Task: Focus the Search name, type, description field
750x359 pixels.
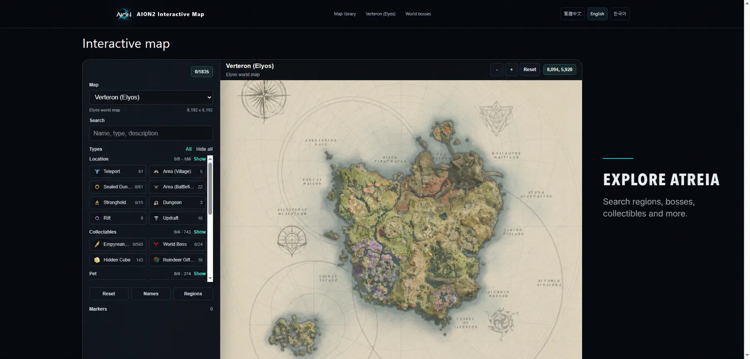Action: [151, 133]
